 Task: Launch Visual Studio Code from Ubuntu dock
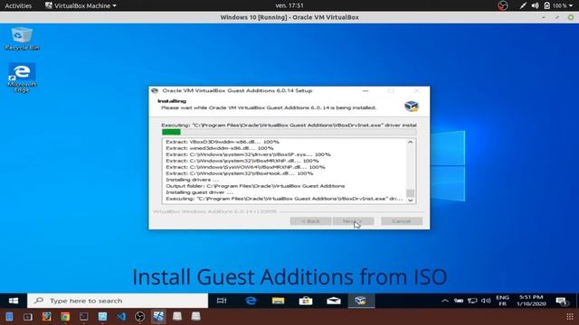[x=121, y=317]
